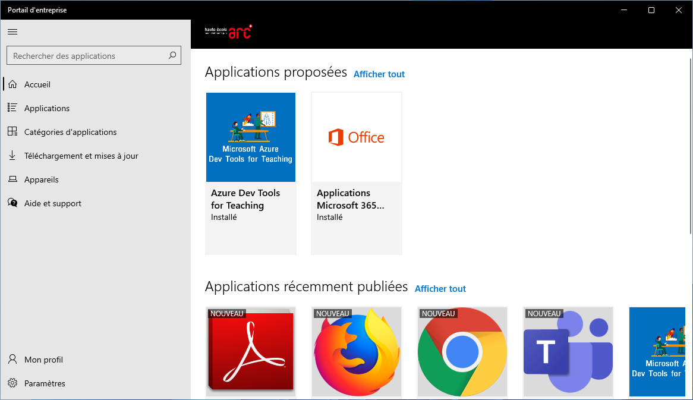Open the Google Chrome app tile
Screen dimensions: 693x400
click(462, 352)
